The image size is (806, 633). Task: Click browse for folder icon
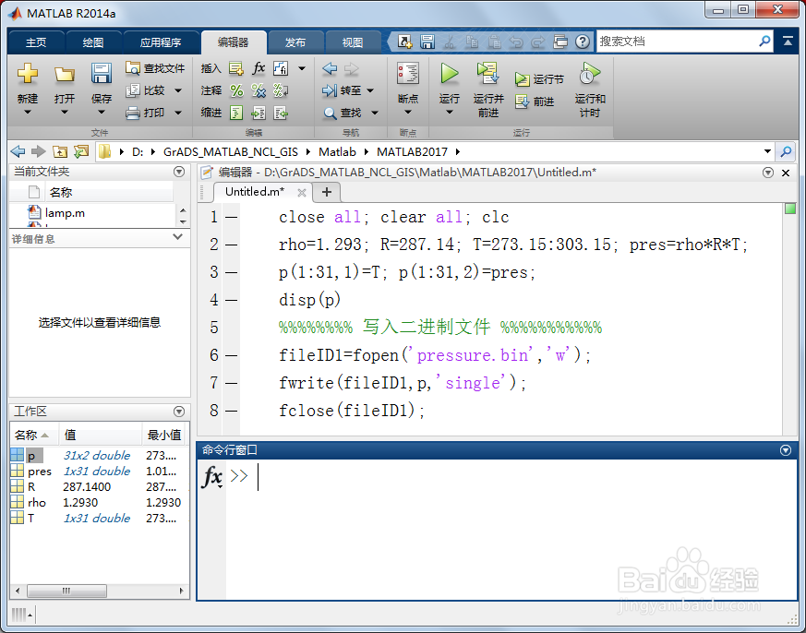[x=81, y=151]
